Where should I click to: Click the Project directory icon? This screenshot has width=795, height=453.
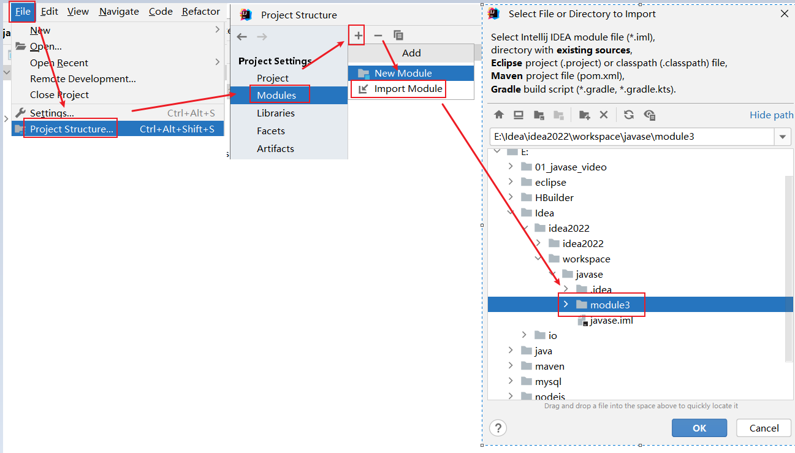tap(539, 115)
